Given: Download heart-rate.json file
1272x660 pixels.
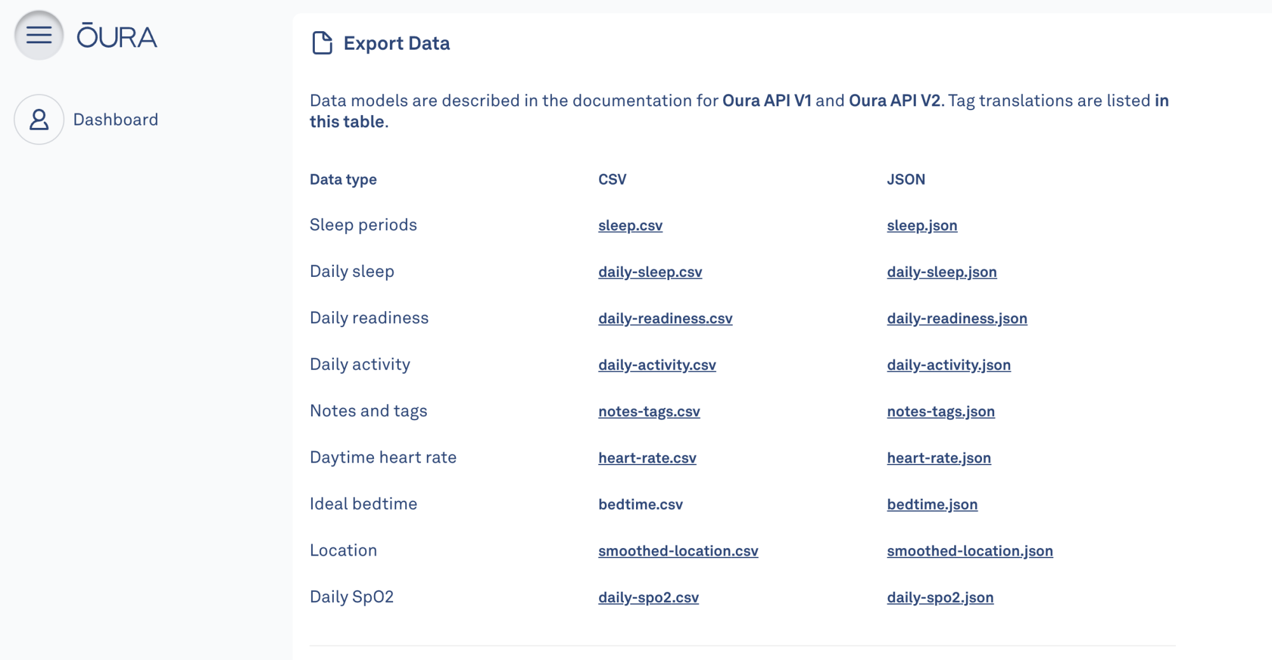Looking at the screenshot, I should pyautogui.click(x=939, y=458).
